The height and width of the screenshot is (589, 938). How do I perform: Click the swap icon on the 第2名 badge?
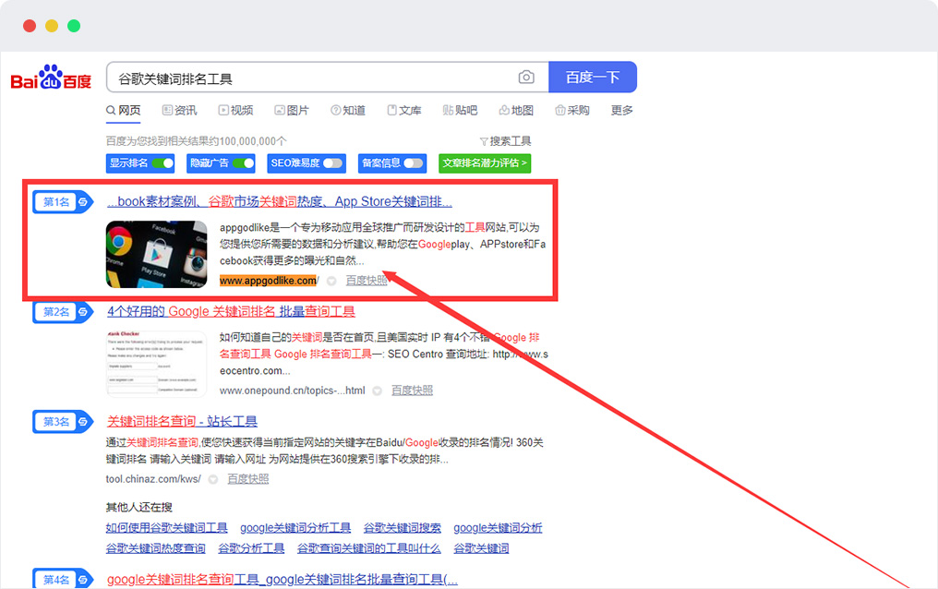click(83, 311)
